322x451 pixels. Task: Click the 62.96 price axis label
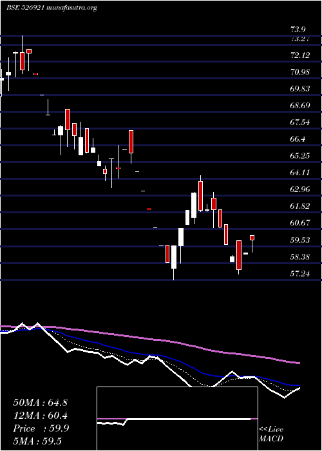pyautogui.click(x=300, y=189)
